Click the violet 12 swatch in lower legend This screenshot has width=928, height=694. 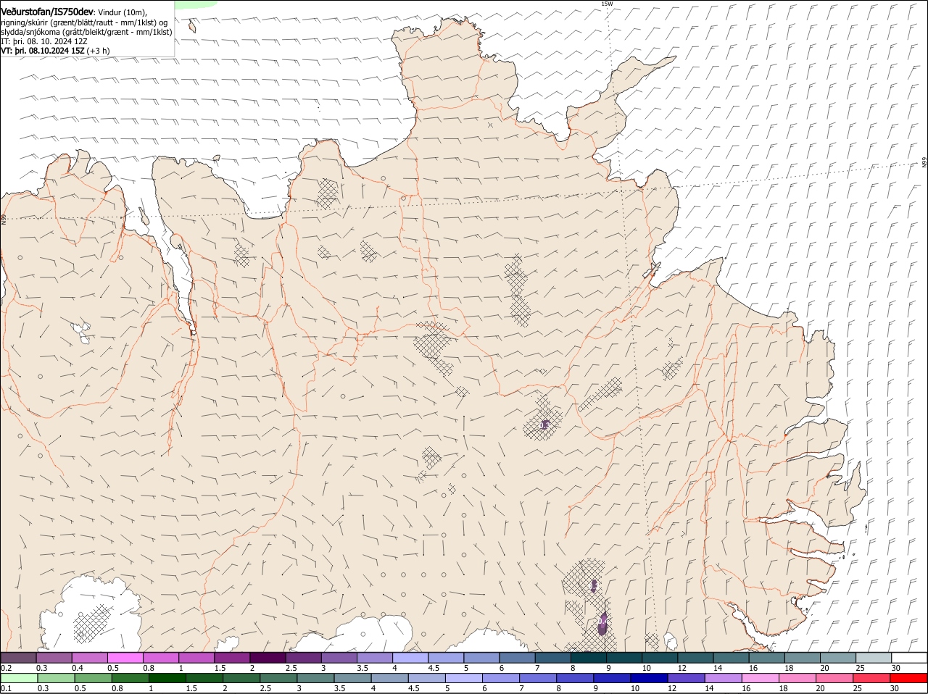click(x=686, y=678)
